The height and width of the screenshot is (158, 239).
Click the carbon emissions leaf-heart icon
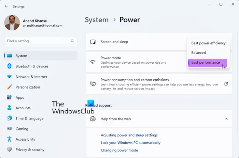click(x=93, y=84)
